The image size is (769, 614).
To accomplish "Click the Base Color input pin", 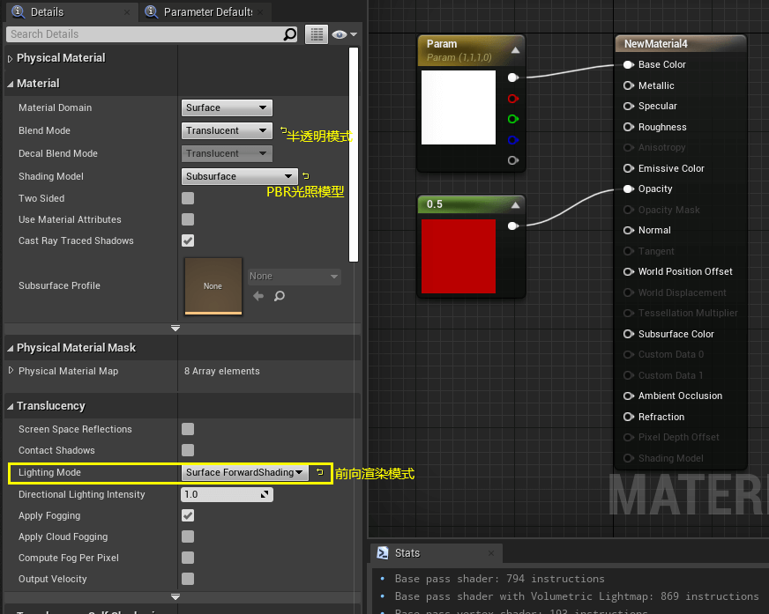I will click(628, 64).
